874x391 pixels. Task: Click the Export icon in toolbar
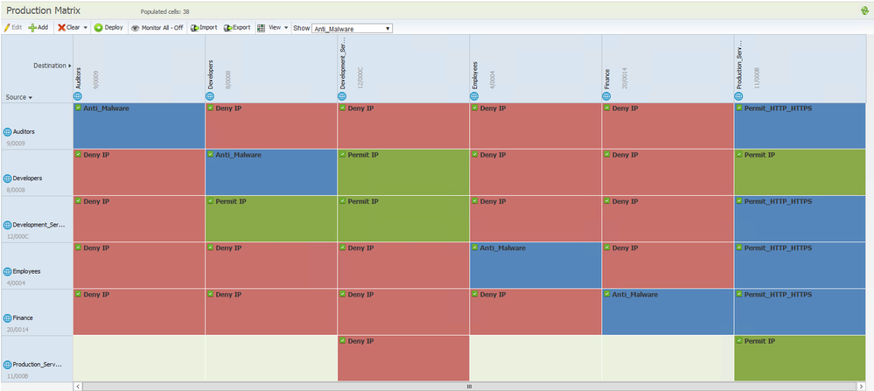click(x=228, y=28)
